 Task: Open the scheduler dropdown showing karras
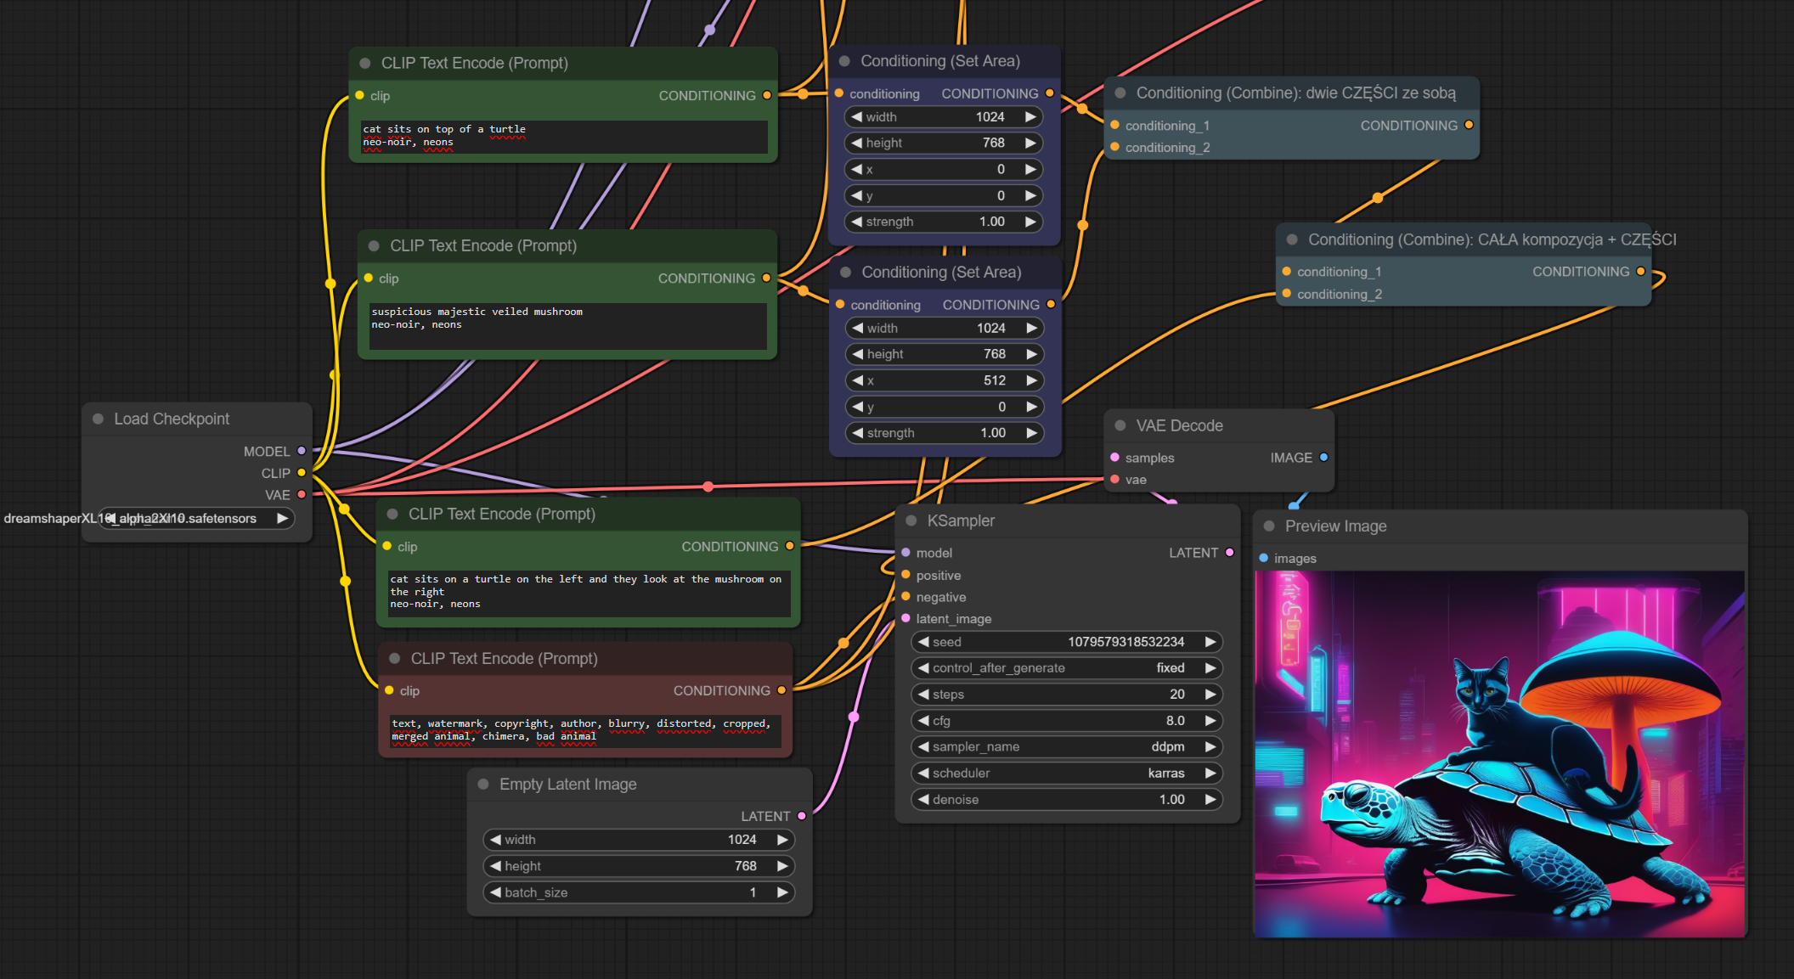(1067, 773)
